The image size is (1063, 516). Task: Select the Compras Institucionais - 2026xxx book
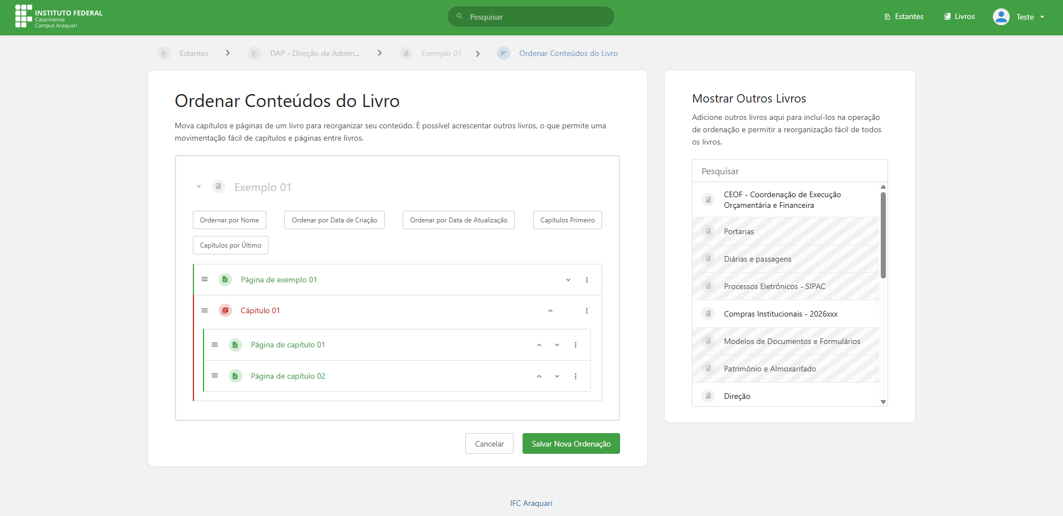tap(780, 314)
